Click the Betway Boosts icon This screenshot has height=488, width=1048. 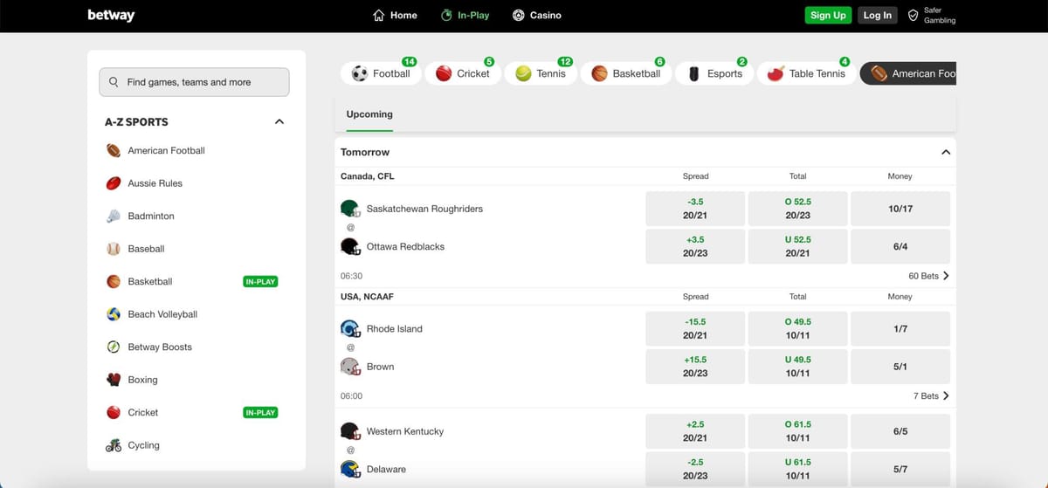coord(114,347)
